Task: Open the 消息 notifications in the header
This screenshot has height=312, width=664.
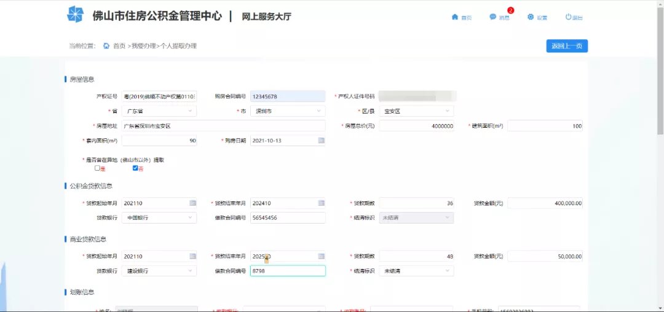Action: click(x=500, y=17)
